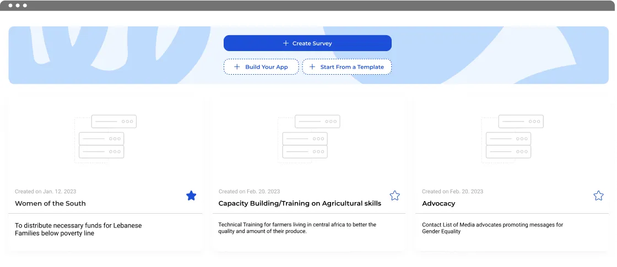Click plus icon beside Build Your App
The width and height of the screenshot is (617, 267).
[237, 67]
